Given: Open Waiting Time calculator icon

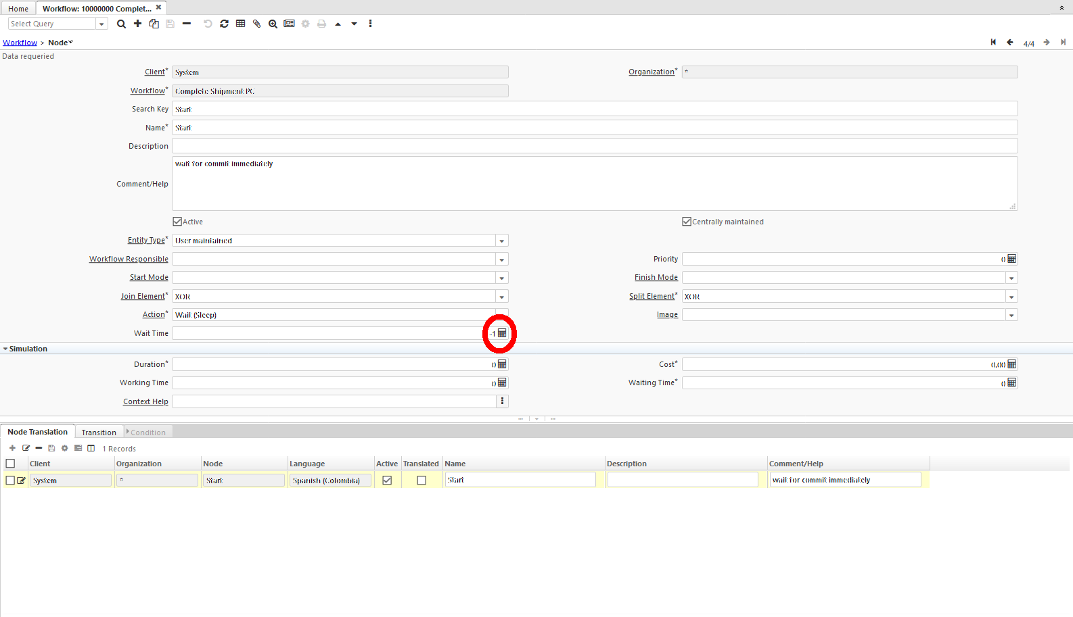Looking at the screenshot, I should click(1012, 382).
